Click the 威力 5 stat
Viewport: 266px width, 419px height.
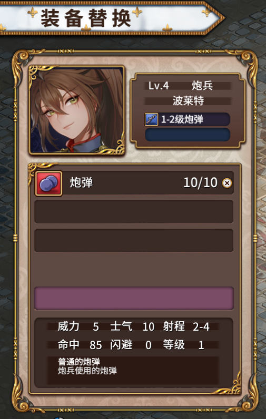point(78,326)
